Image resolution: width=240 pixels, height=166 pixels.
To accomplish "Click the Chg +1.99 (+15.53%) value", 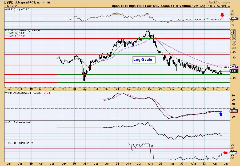I will (x=214, y=6).
